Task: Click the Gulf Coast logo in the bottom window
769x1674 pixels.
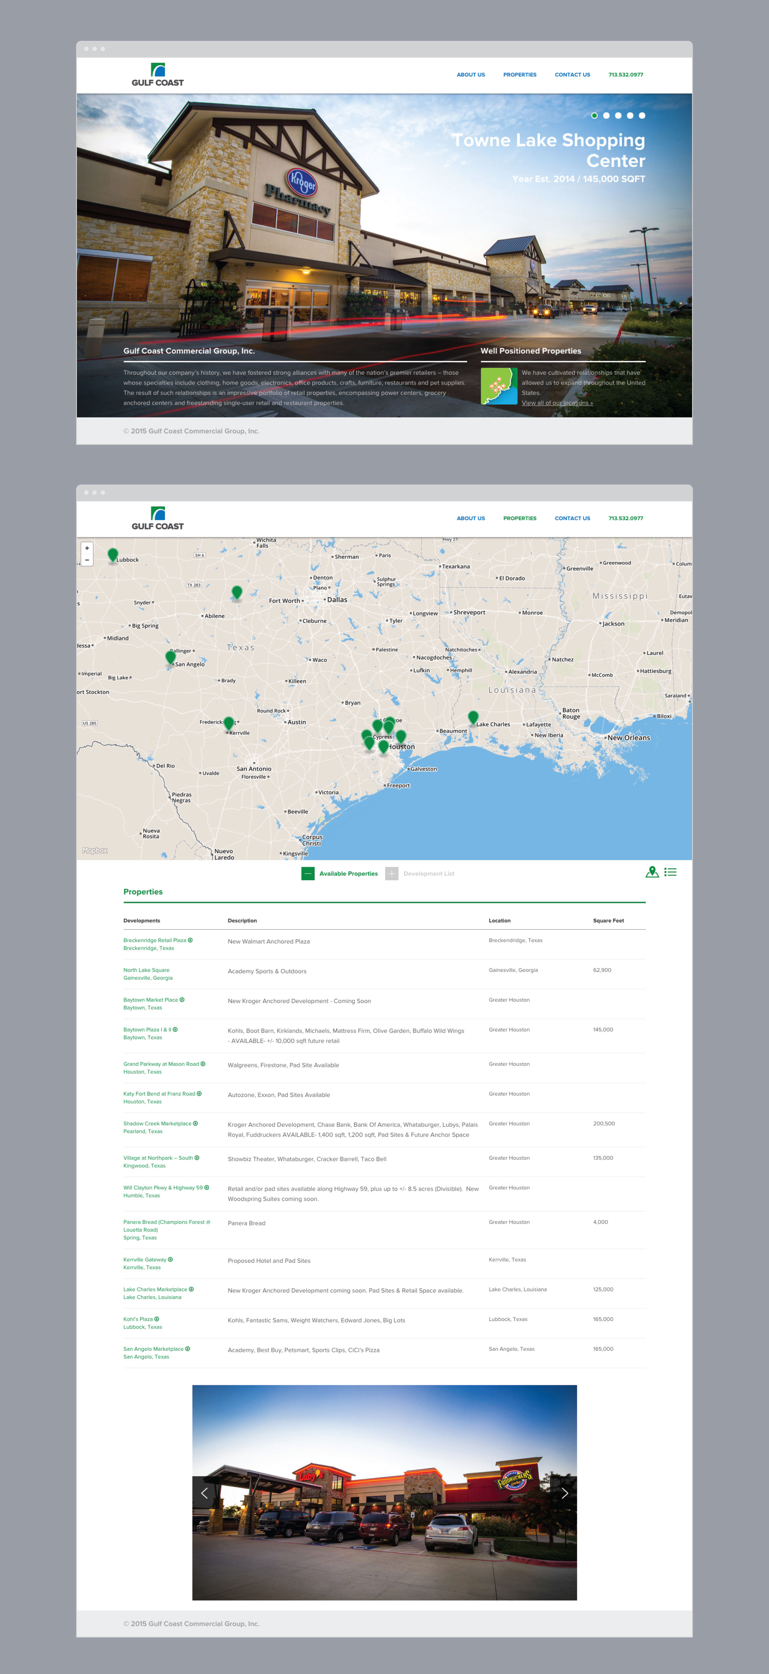Action: click(x=158, y=519)
